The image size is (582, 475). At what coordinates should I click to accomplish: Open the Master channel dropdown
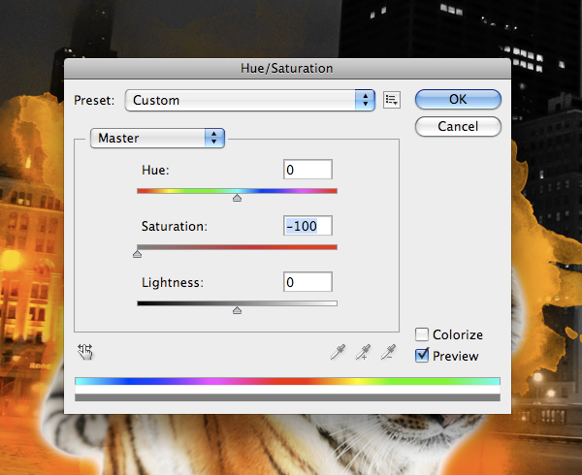[x=157, y=138]
